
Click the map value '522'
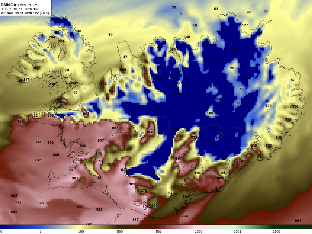tap(37, 68)
